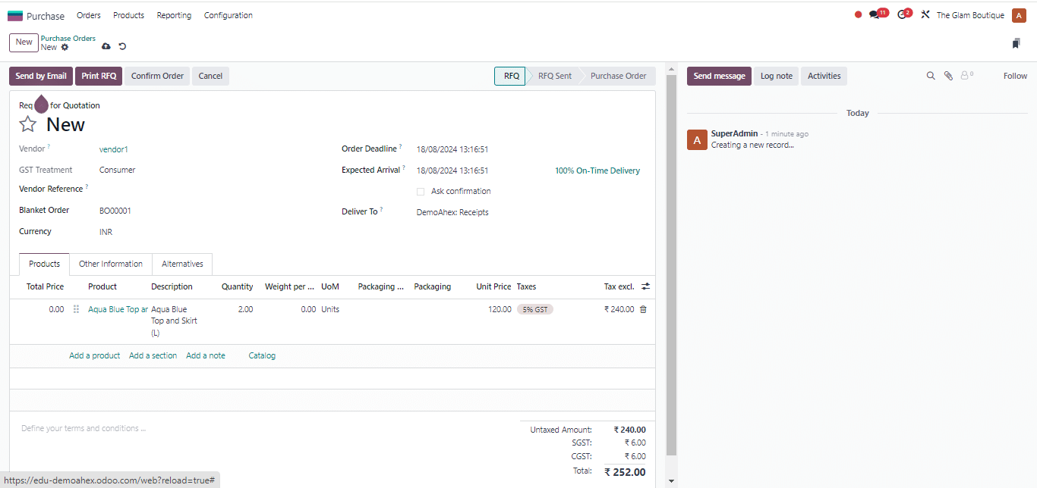Click the terms and conditions text field
Screen dimensions: 1037x488
228,428
